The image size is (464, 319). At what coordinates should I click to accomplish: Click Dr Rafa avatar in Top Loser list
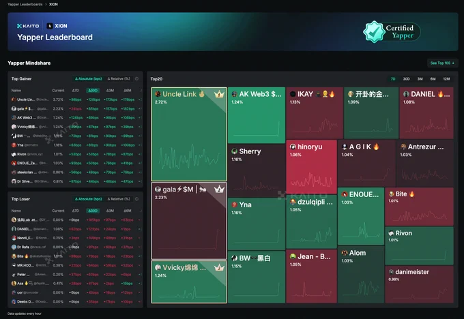click(x=14, y=247)
